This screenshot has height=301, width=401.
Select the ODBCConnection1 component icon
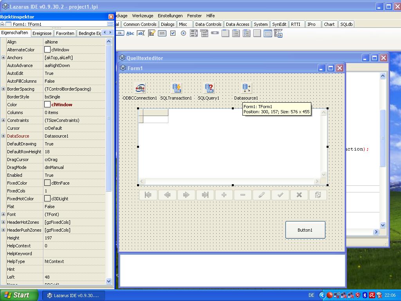click(x=140, y=88)
